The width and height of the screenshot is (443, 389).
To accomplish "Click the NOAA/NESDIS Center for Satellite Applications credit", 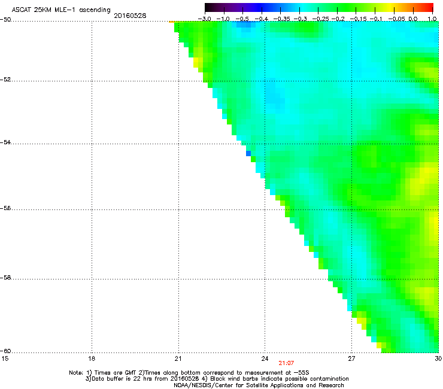I will pyautogui.click(x=259, y=385).
